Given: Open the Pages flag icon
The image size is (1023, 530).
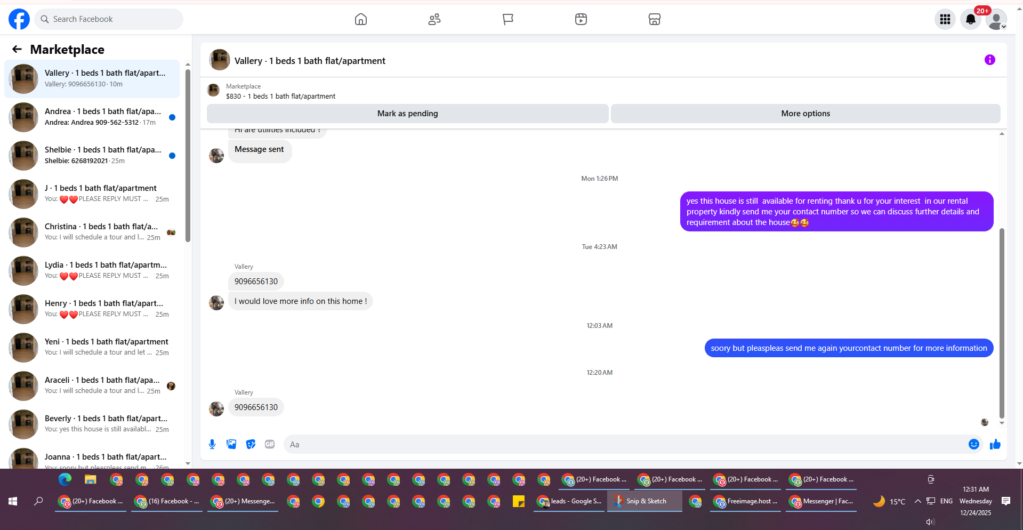Looking at the screenshot, I should (508, 19).
